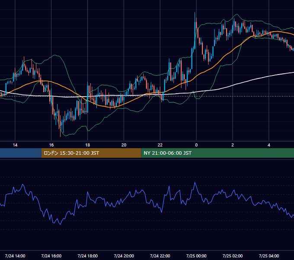Click the hour label 14 on price chart axis

[15, 145]
